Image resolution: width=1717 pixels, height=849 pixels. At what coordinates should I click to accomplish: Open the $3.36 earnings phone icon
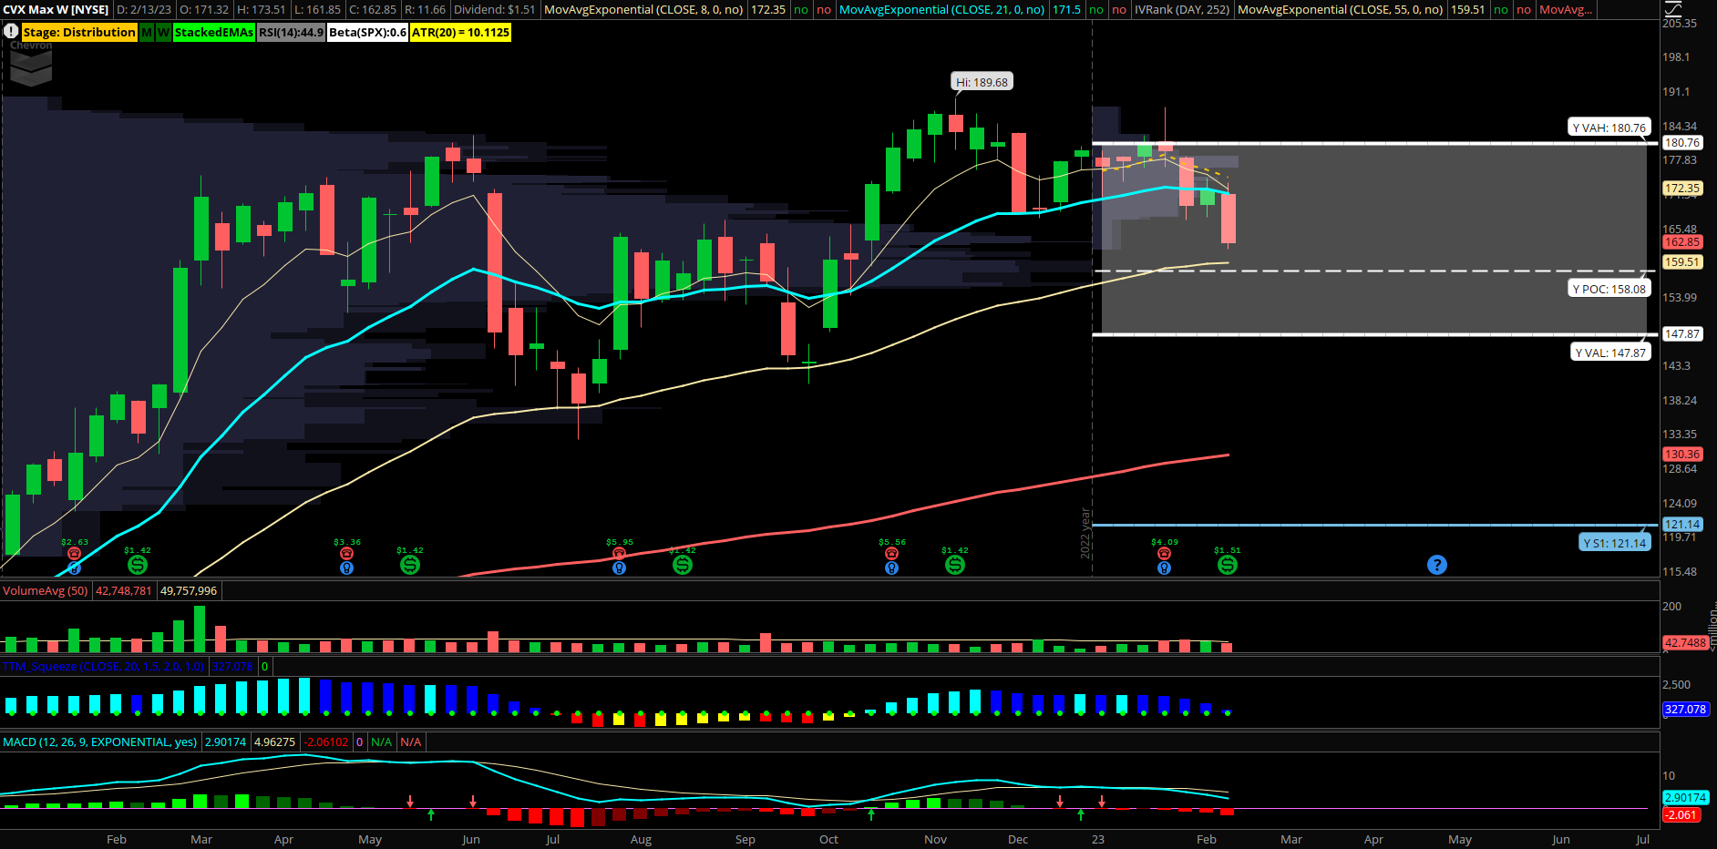pyautogui.click(x=347, y=554)
